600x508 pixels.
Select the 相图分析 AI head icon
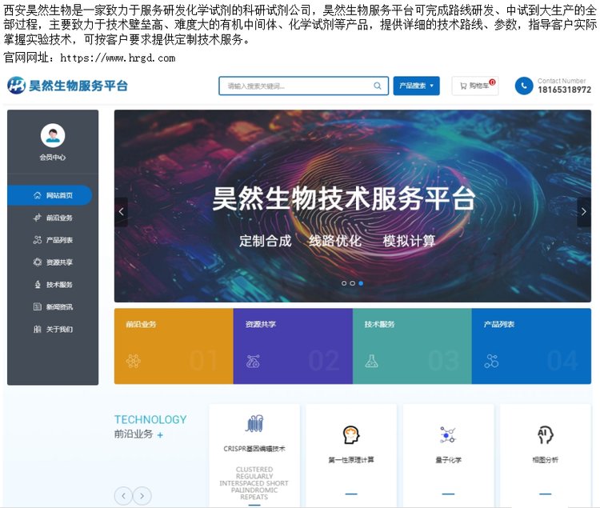coord(545,434)
